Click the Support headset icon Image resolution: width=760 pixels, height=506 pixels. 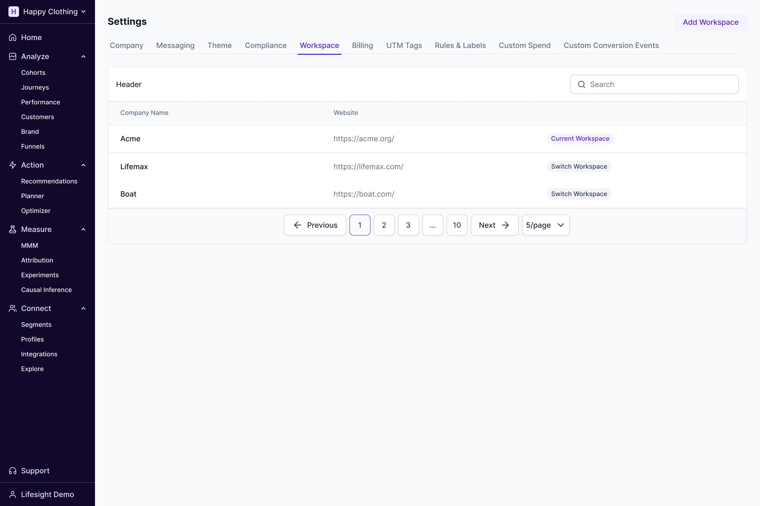point(13,470)
